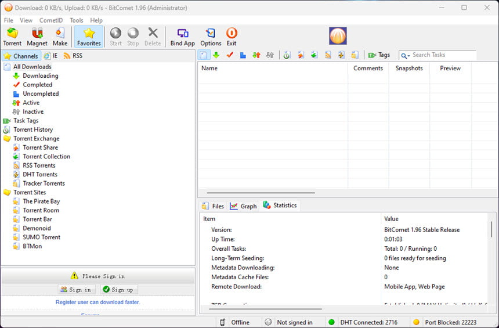Click the Snapshots column header
The width and height of the screenshot is (499, 328).
(x=409, y=68)
